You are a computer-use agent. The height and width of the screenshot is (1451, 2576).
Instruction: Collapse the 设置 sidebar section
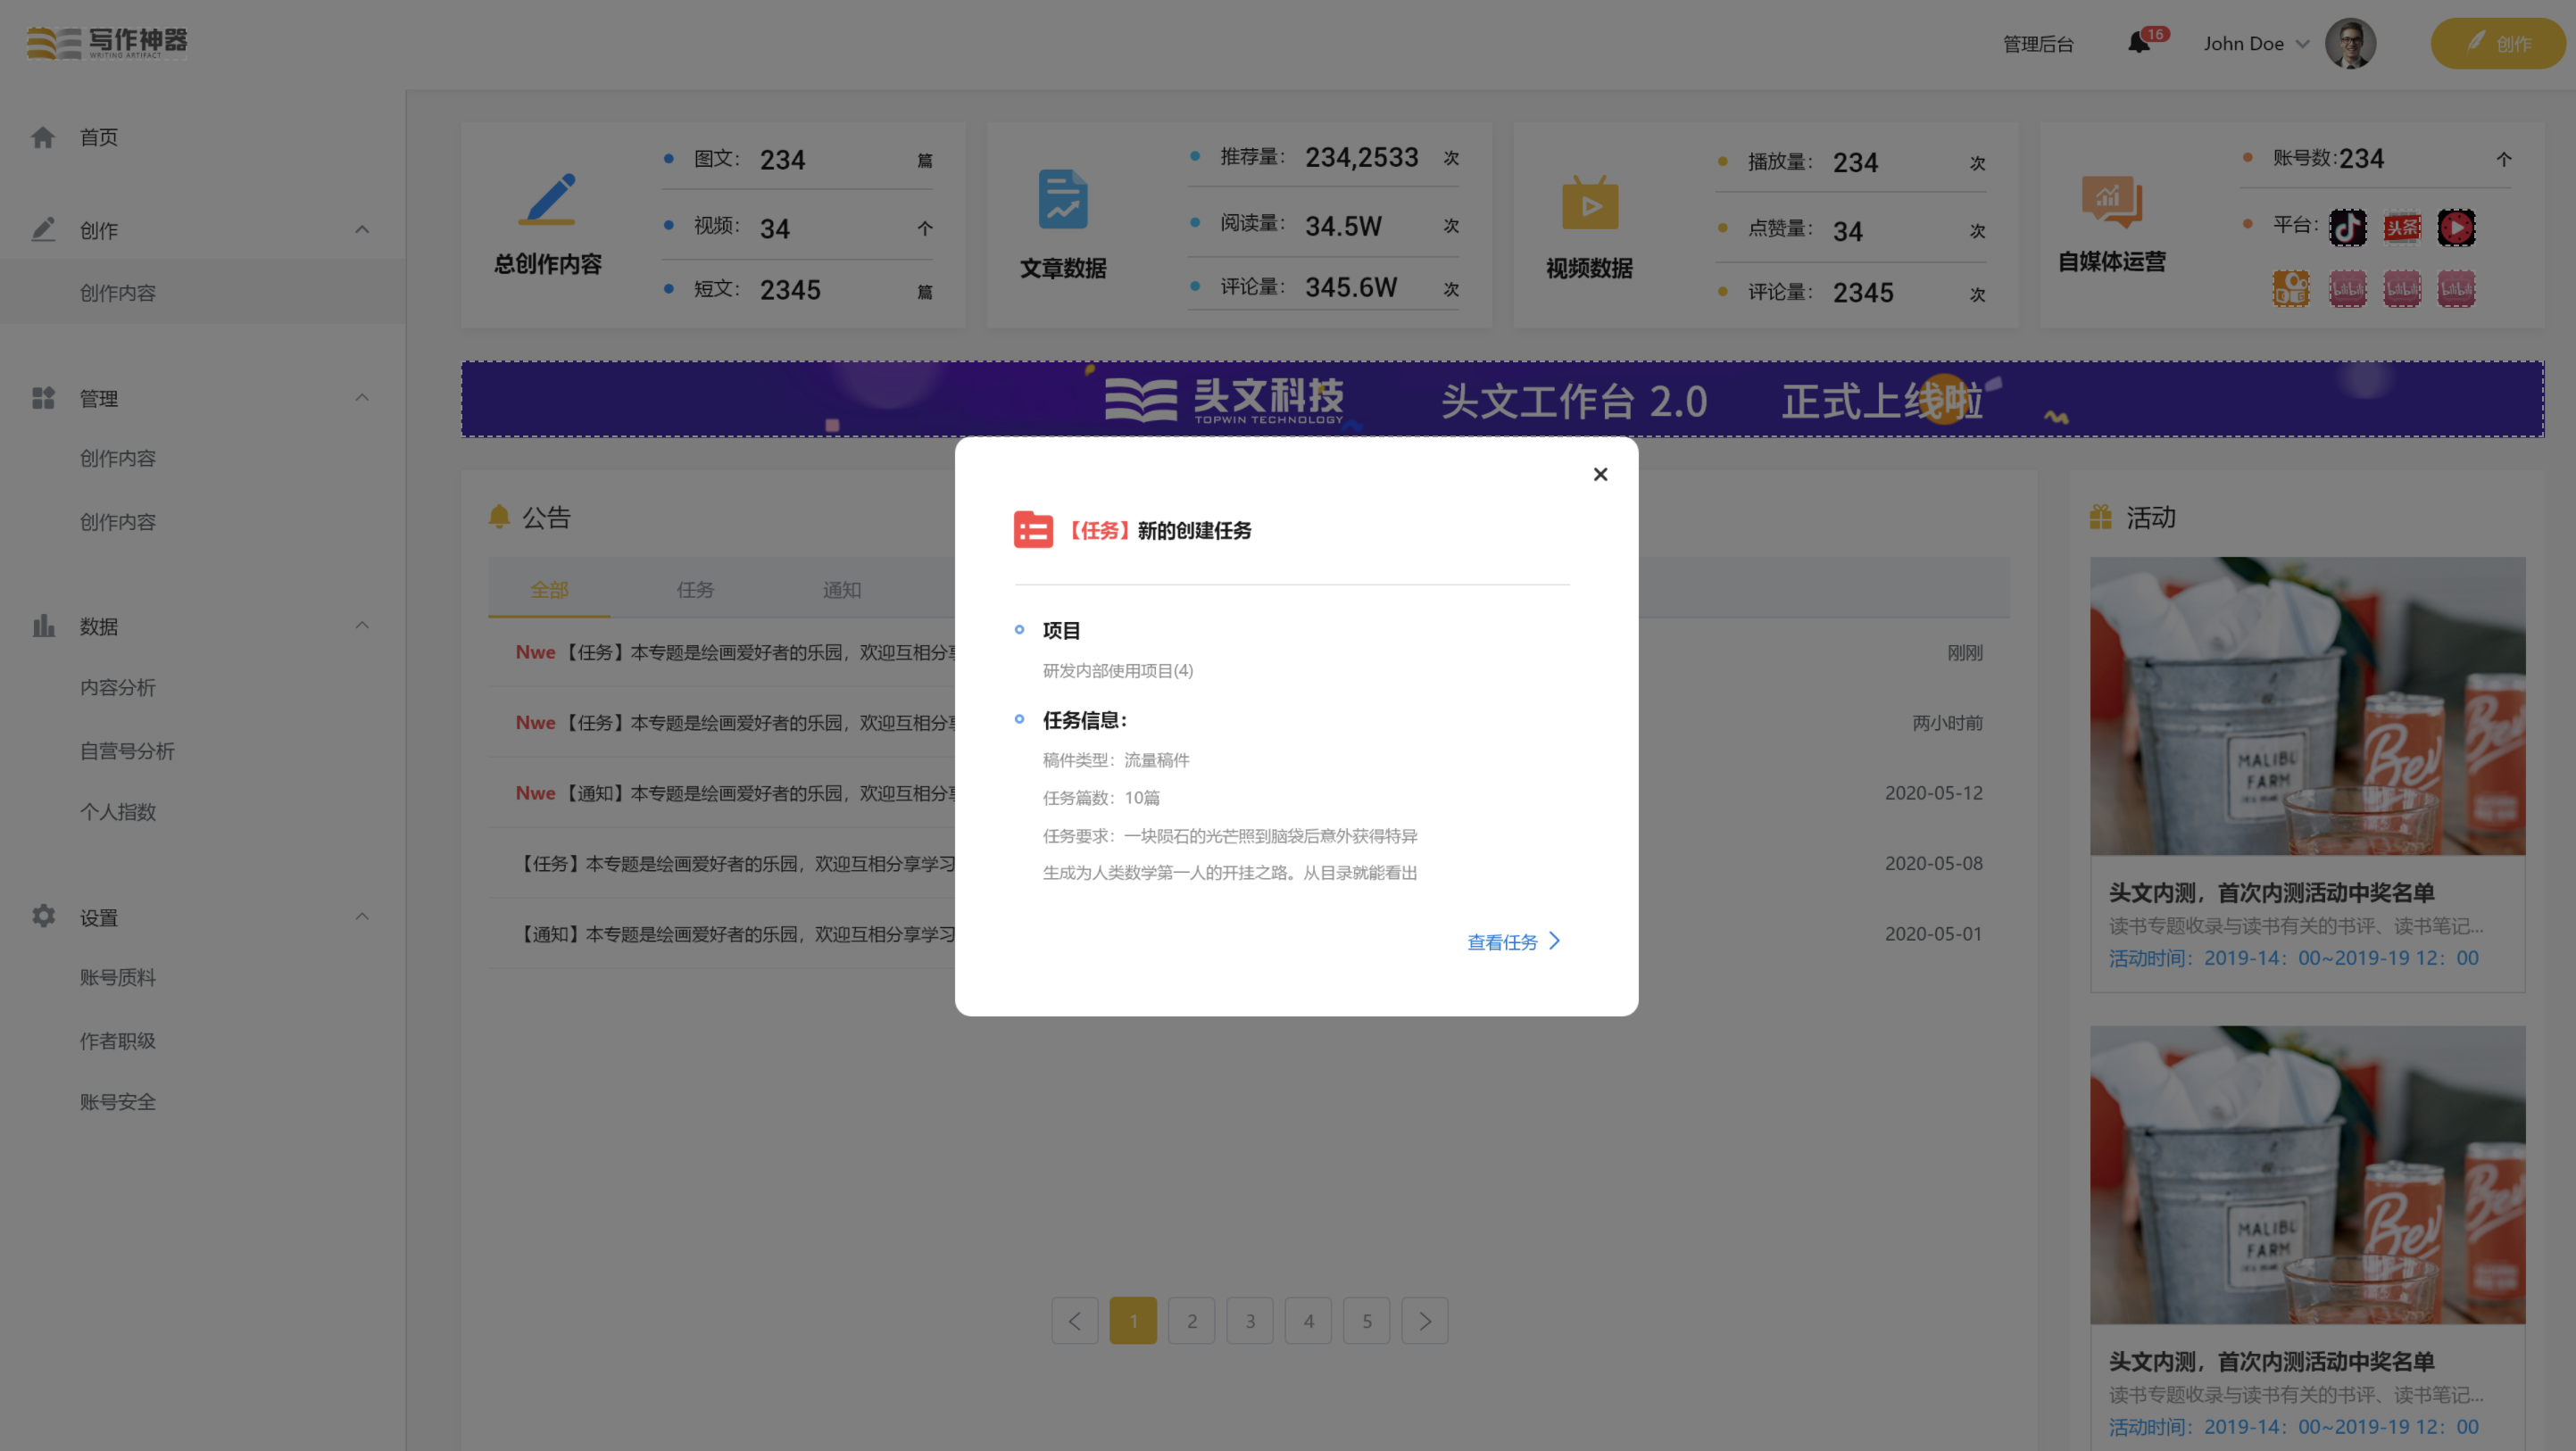click(362, 916)
